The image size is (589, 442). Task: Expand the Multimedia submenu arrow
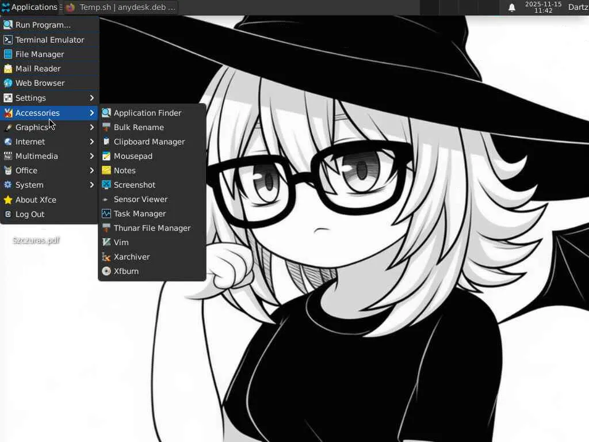[x=91, y=156]
